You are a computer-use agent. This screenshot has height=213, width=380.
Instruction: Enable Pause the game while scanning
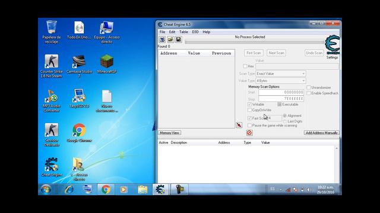point(249,125)
